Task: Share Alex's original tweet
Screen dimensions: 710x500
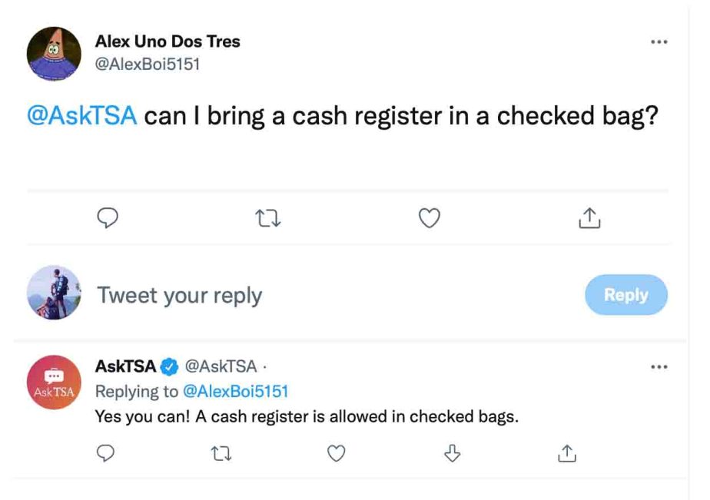Action: click(589, 219)
